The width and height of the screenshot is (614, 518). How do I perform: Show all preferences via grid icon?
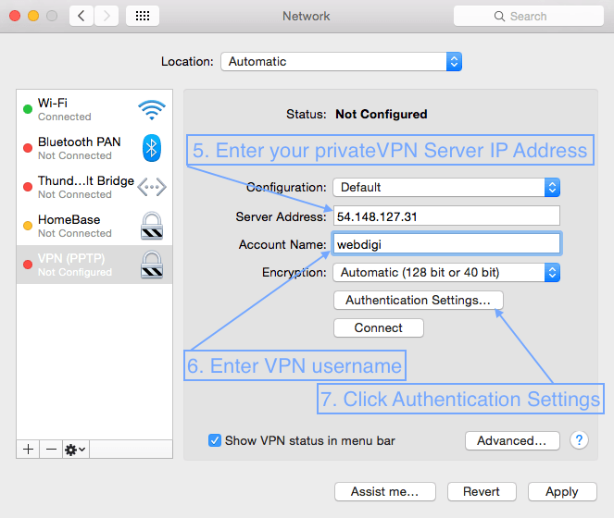coord(143,16)
